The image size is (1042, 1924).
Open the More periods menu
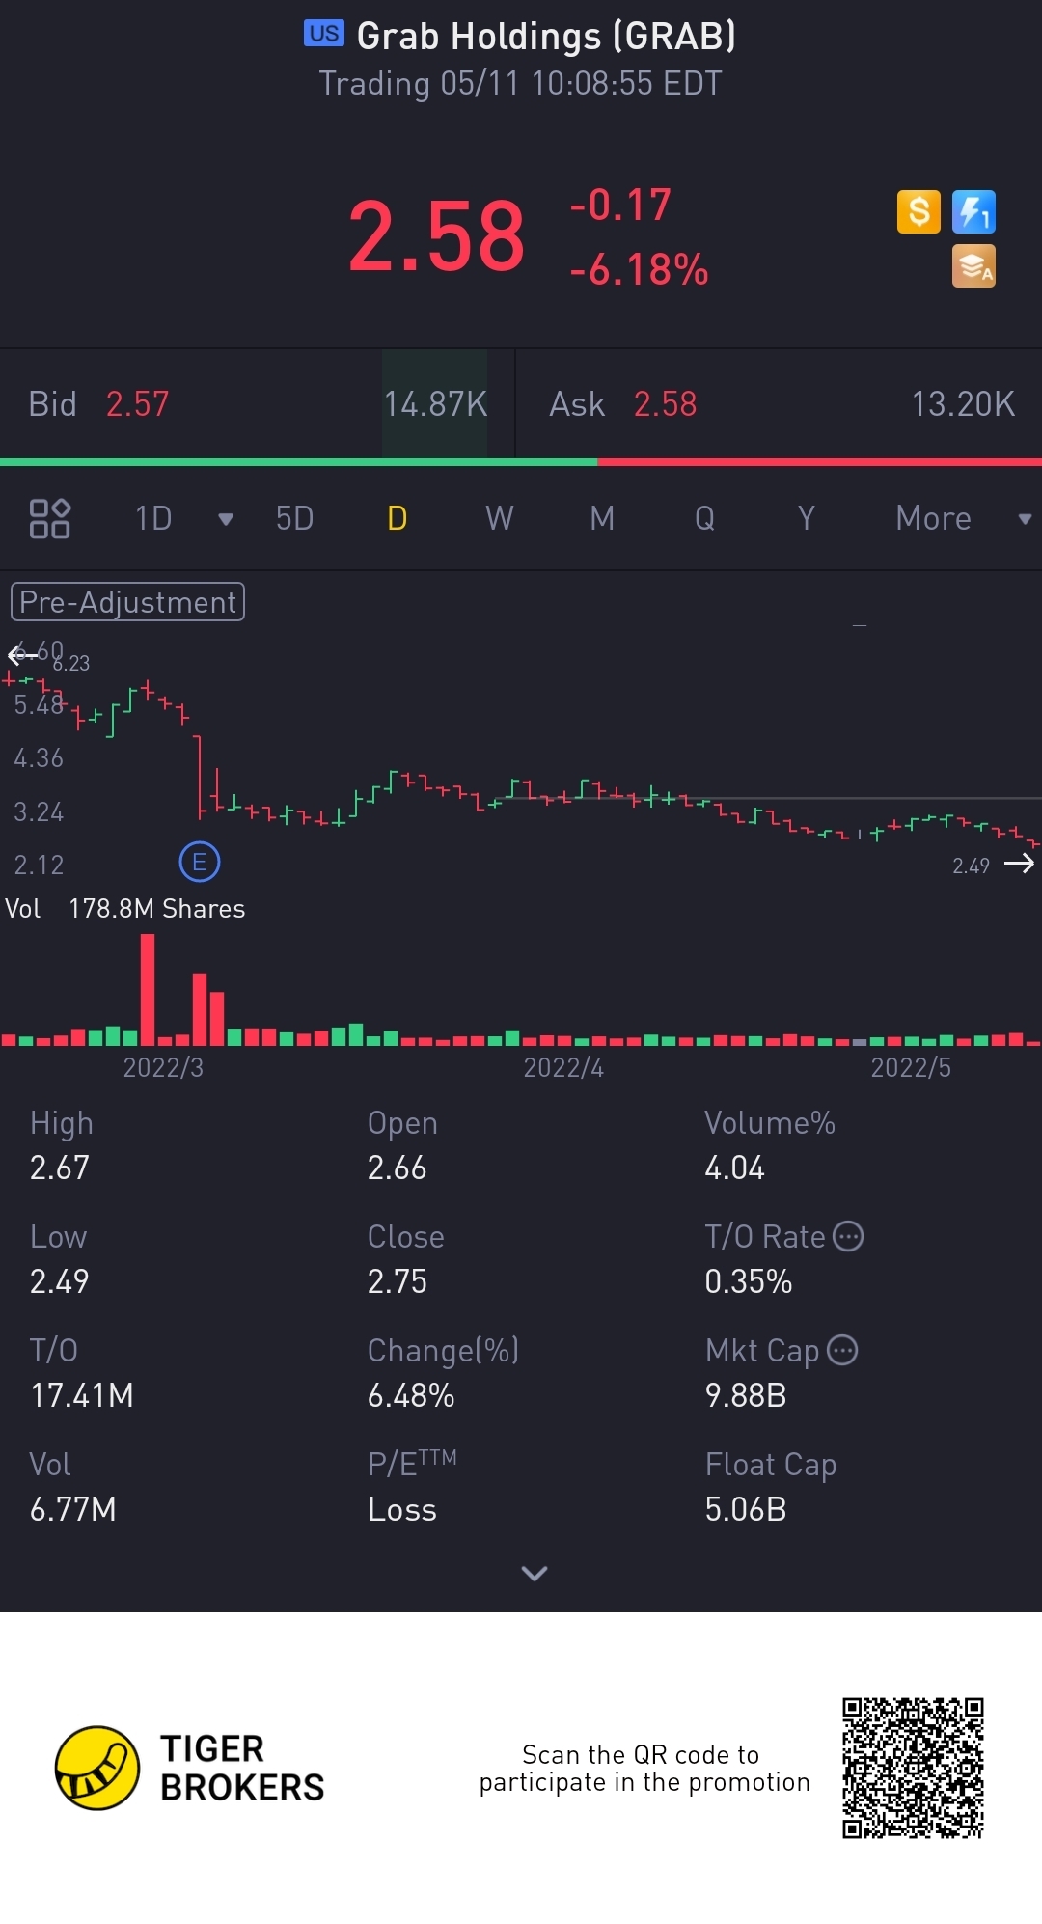pos(933,518)
